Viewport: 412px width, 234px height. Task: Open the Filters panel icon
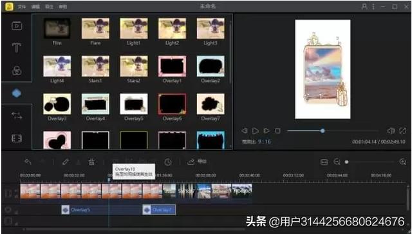(17, 70)
